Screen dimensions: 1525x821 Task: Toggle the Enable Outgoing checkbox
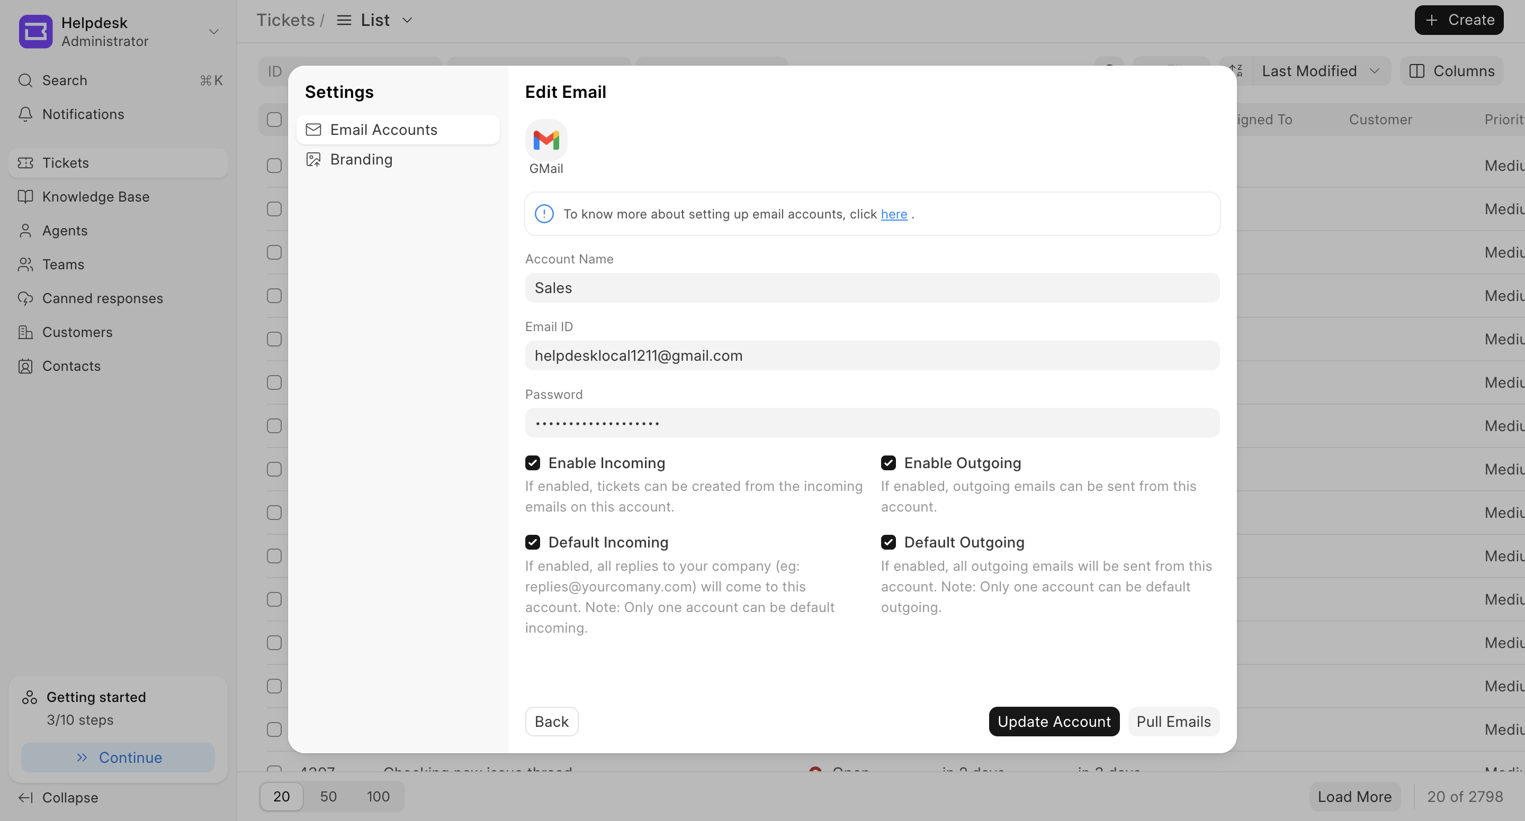(888, 462)
